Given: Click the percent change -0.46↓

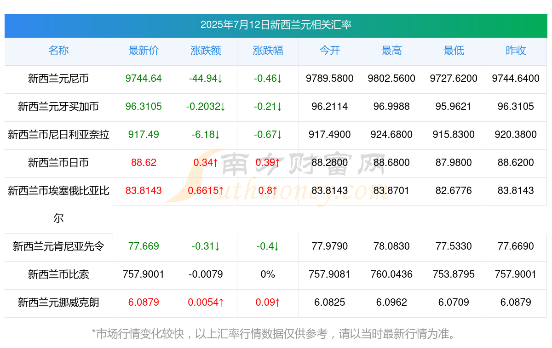Looking at the screenshot, I should pos(268,79).
